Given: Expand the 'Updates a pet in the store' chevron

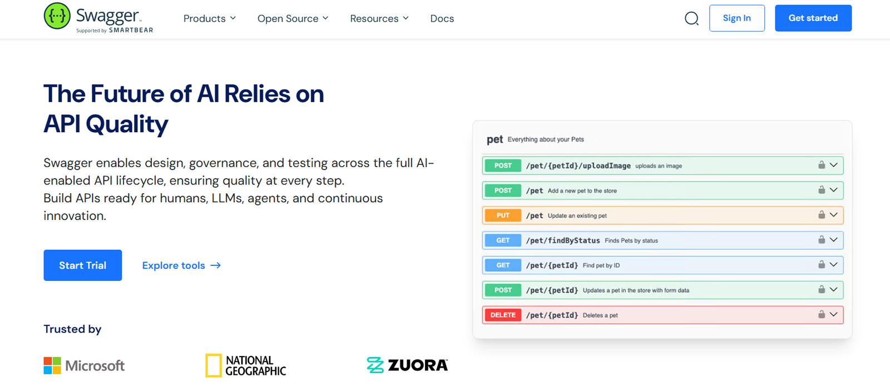Looking at the screenshot, I should tap(833, 289).
